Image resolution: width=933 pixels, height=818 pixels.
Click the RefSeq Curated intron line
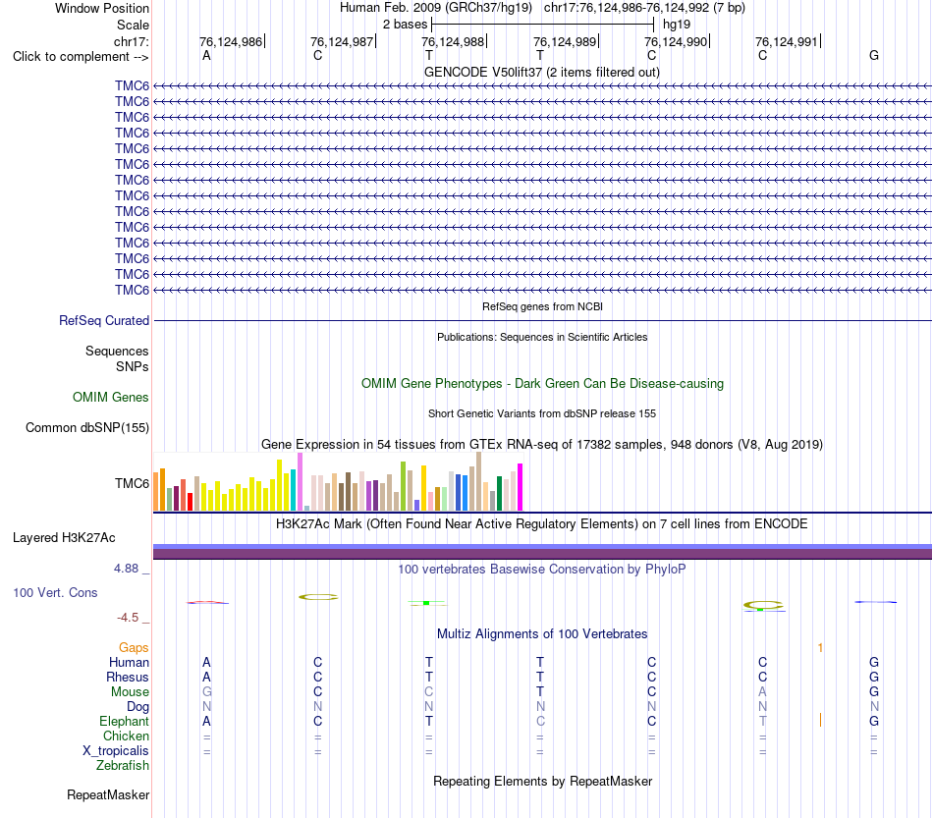[542, 321]
